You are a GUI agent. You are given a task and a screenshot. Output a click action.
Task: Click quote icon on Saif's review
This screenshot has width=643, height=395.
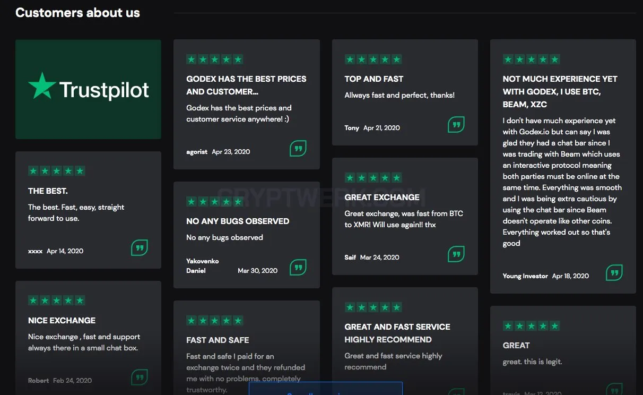(x=456, y=254)
